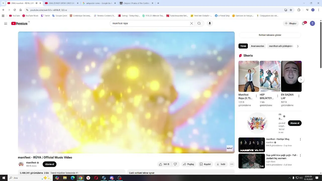
Task: Bookmark this page with the star
Action: coord(291,10)
